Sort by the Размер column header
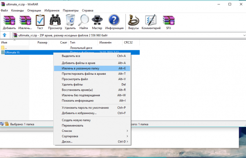246x158 pixels. (x=39, y=42)
